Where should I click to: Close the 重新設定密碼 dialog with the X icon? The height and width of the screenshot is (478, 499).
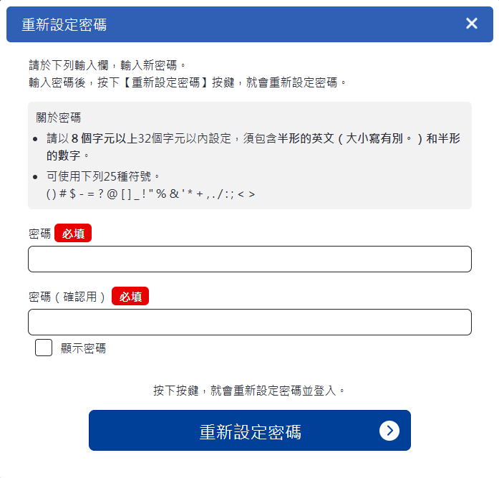tap(472, 24)
